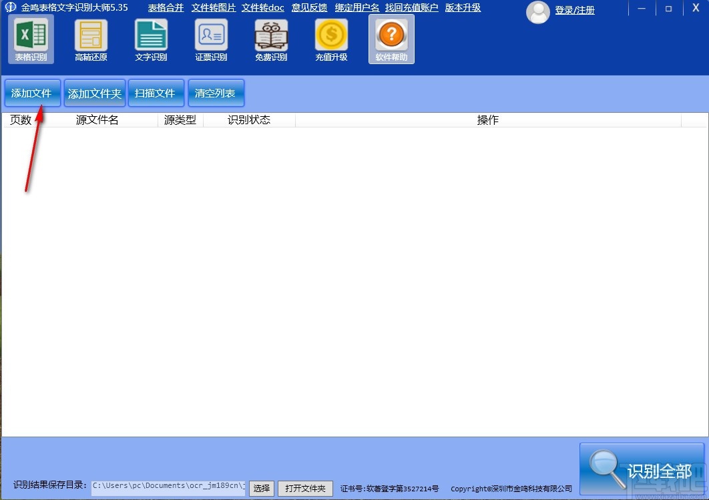Screen dimensions: 709x500
Task: Open the 充值升级 (Recharge Upgrade) icon
Action: coord(331,39)
